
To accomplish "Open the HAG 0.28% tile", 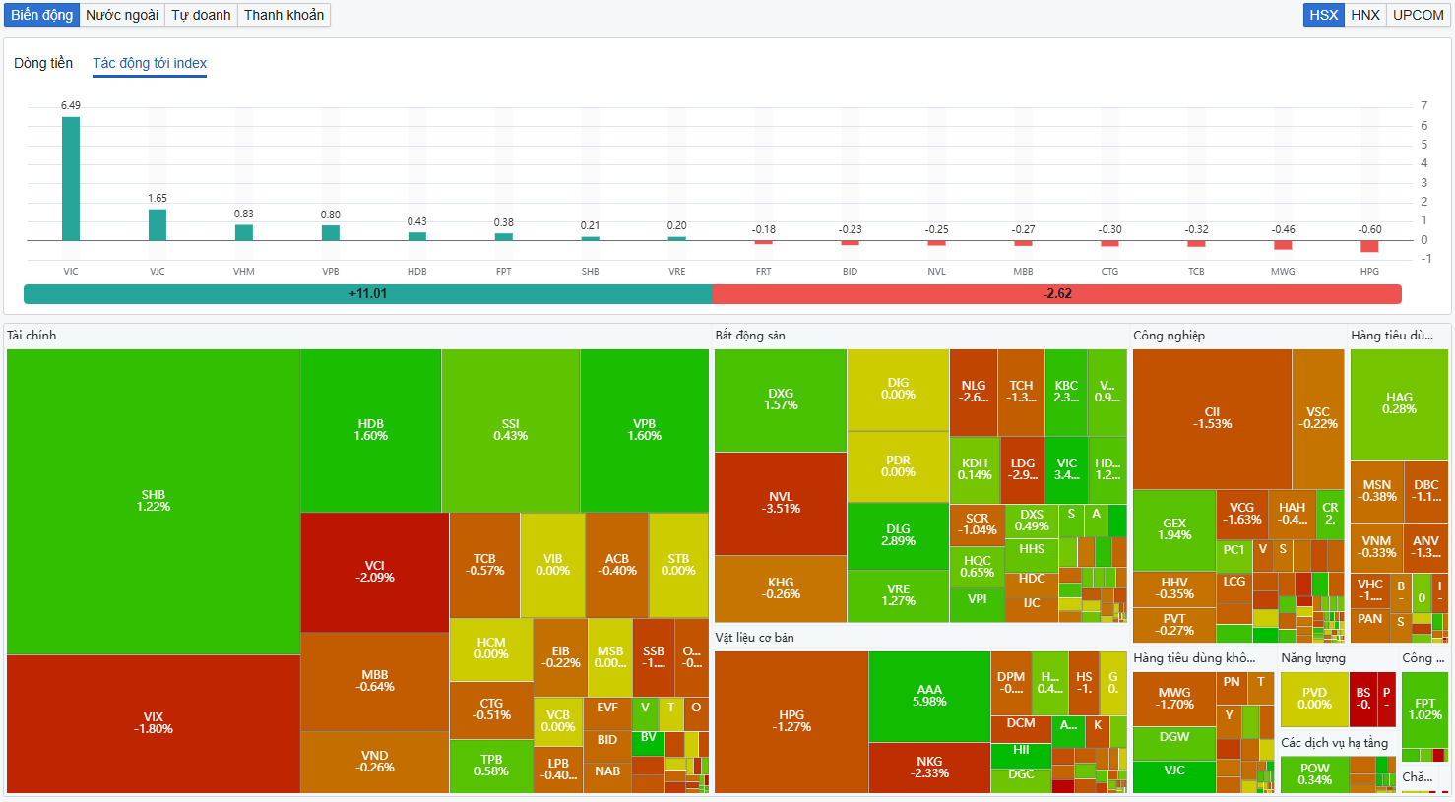I will [1399, 403].
